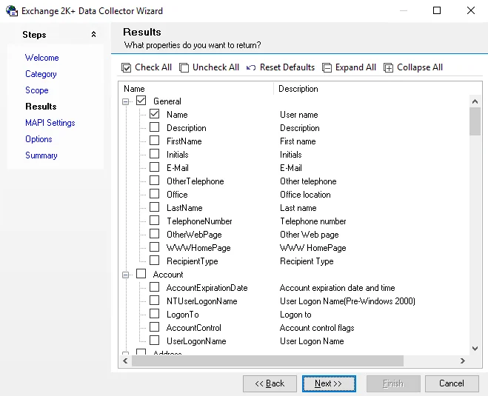Enable the RecipientType checkbox

click(x=154, y=261)
